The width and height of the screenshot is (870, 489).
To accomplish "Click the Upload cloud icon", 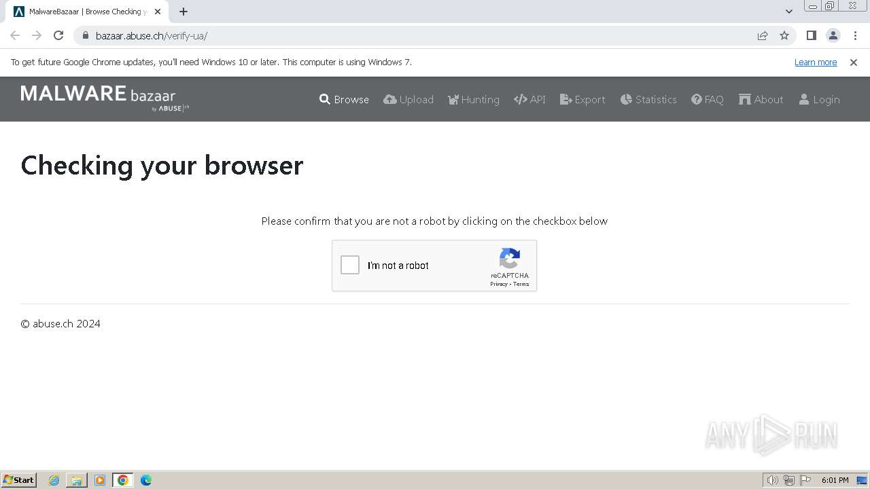I will click(390, 99).
